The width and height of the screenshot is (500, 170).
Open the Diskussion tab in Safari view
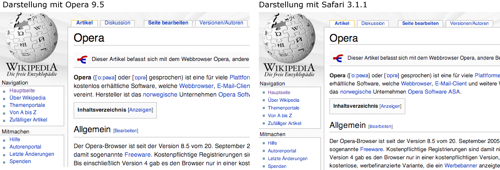pos(373,24)
